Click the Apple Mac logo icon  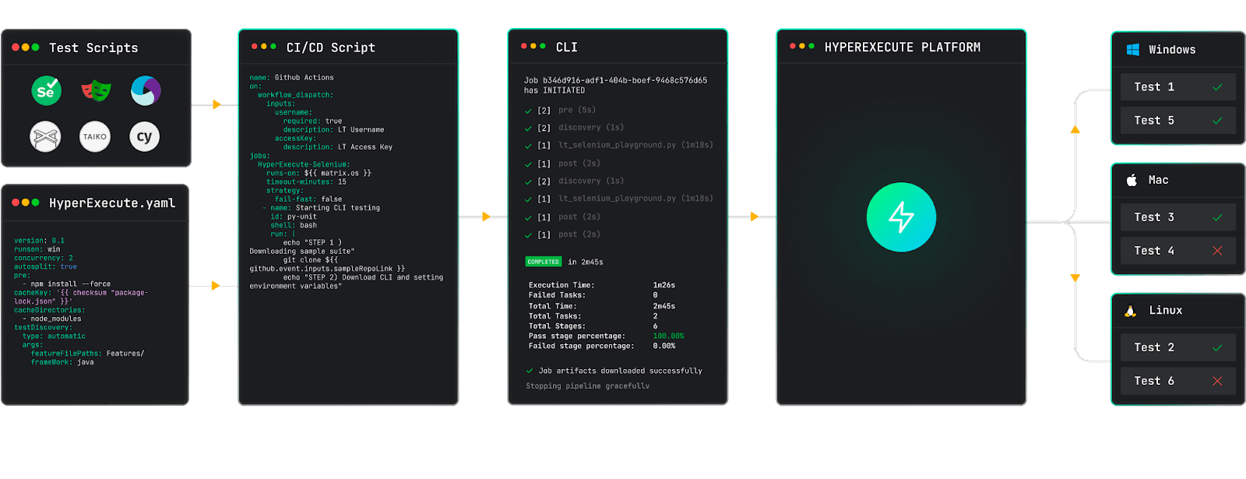coord(1132,180)
